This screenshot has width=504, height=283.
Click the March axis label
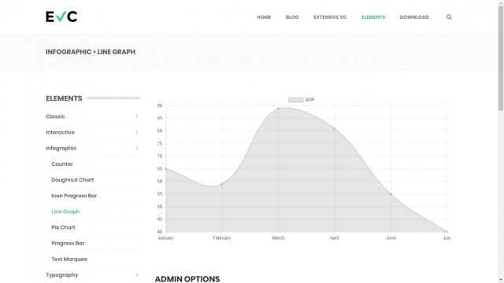[x=278, y=237]
